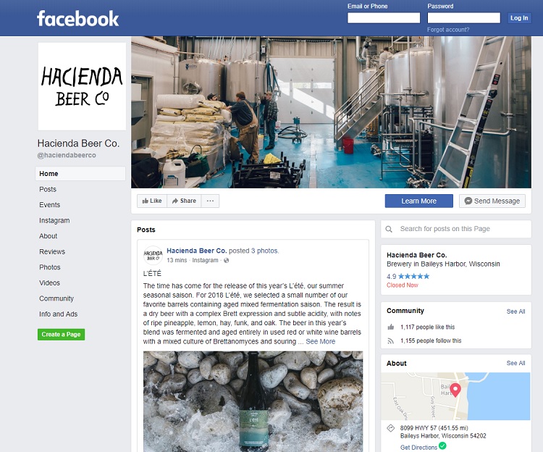Click the directions diamond icon by address
The width and height of the screenshot is (543, 452).
tap(391, 428)
